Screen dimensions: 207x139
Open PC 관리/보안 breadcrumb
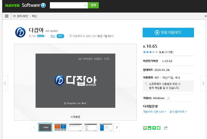pyautogui.click(x=20, y=16)
